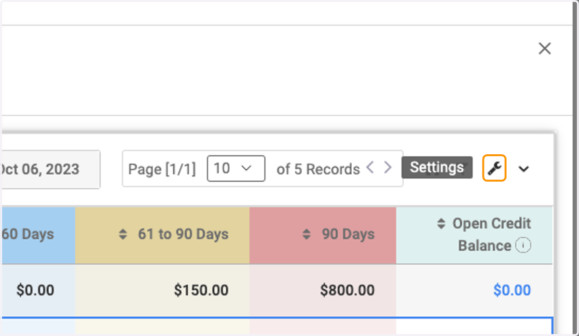
Task: Open the 10 records-per-page dropdown
Action: tap(236, 168)
